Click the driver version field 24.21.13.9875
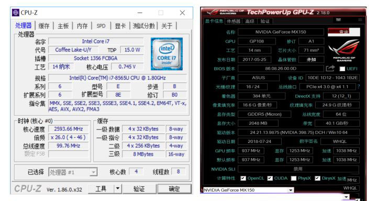 point(298,132)
